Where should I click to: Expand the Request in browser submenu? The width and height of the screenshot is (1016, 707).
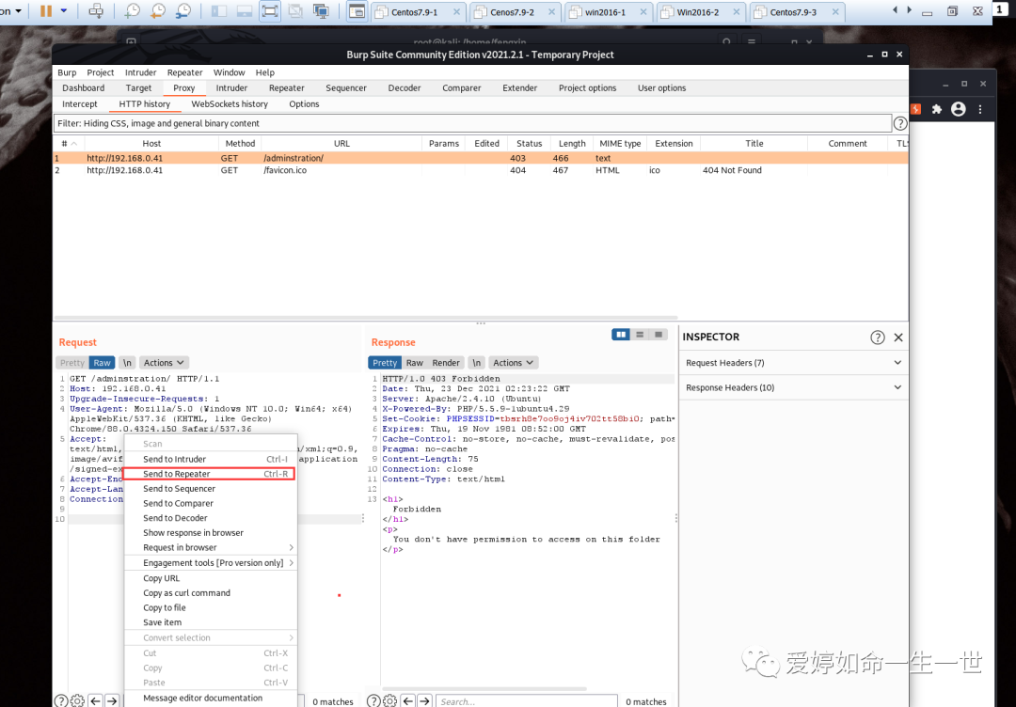tap(211, 548)
